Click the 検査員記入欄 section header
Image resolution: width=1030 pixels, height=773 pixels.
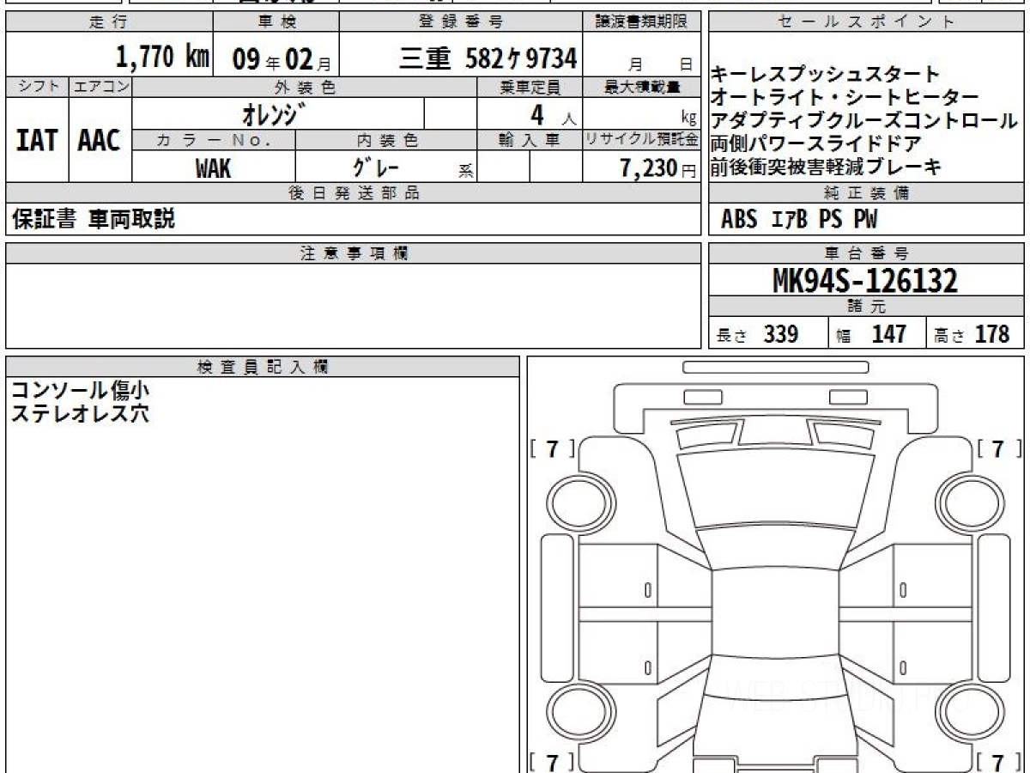[263, 367]
